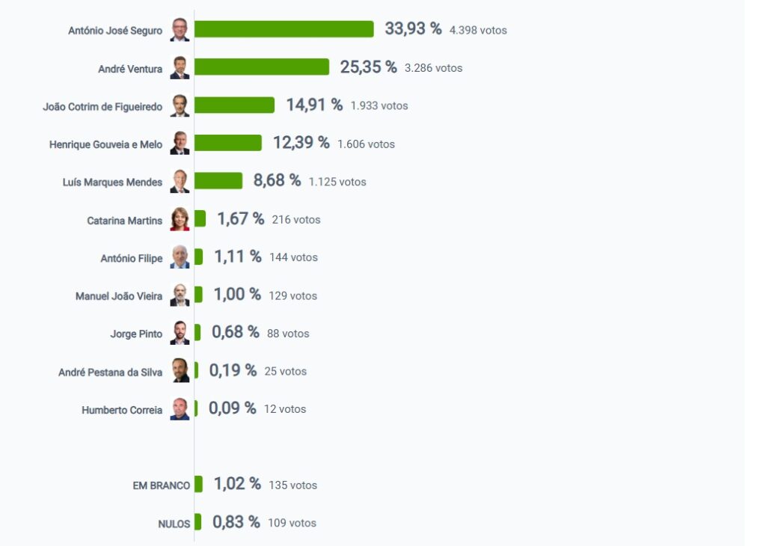Viewport: 766px width, 546px height.
Task: Click the Luís Marques Mendes name label
Action: (x=112, y=182)
